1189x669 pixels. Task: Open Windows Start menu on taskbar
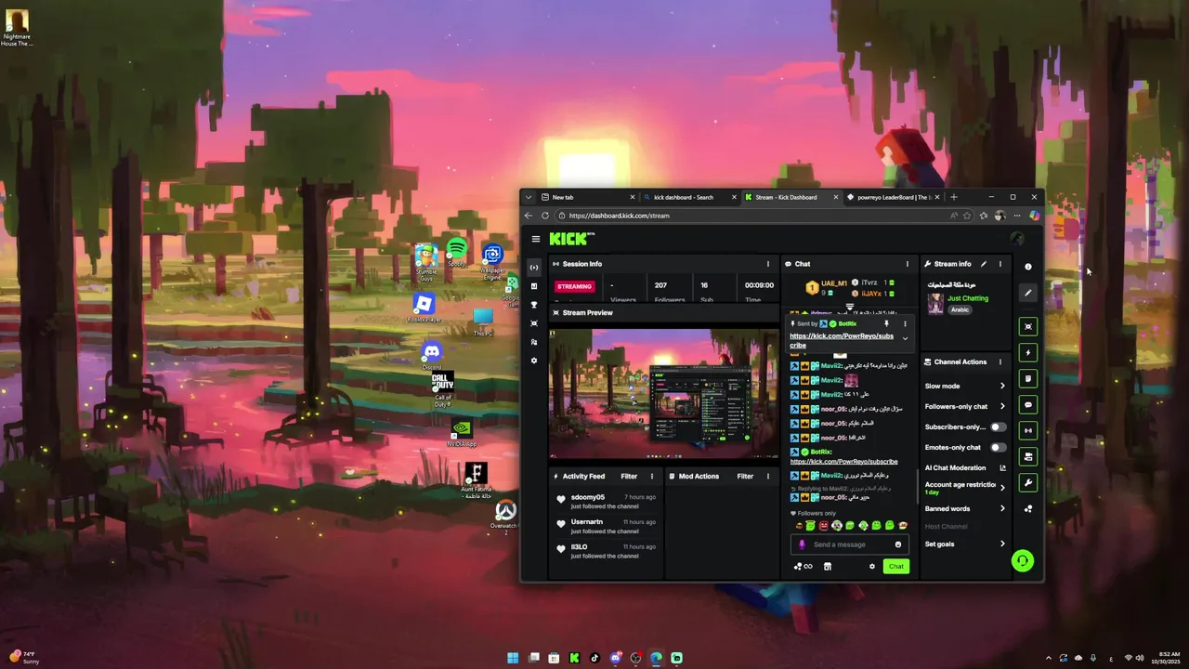(x=513, y=658)
